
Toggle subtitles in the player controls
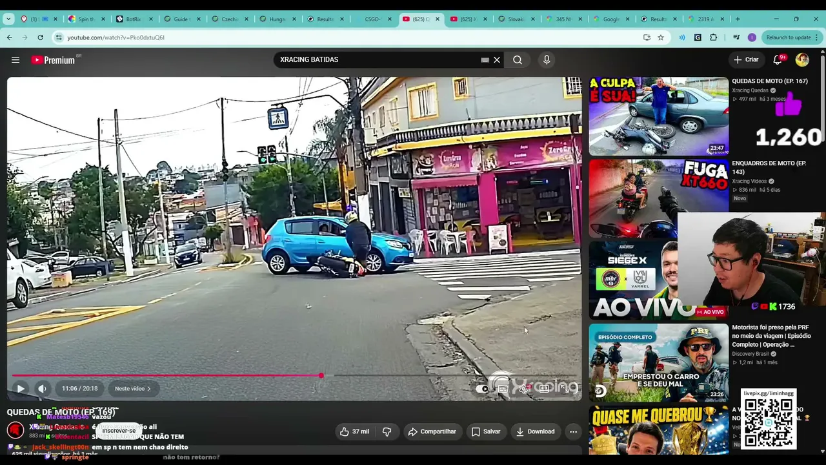503,389
